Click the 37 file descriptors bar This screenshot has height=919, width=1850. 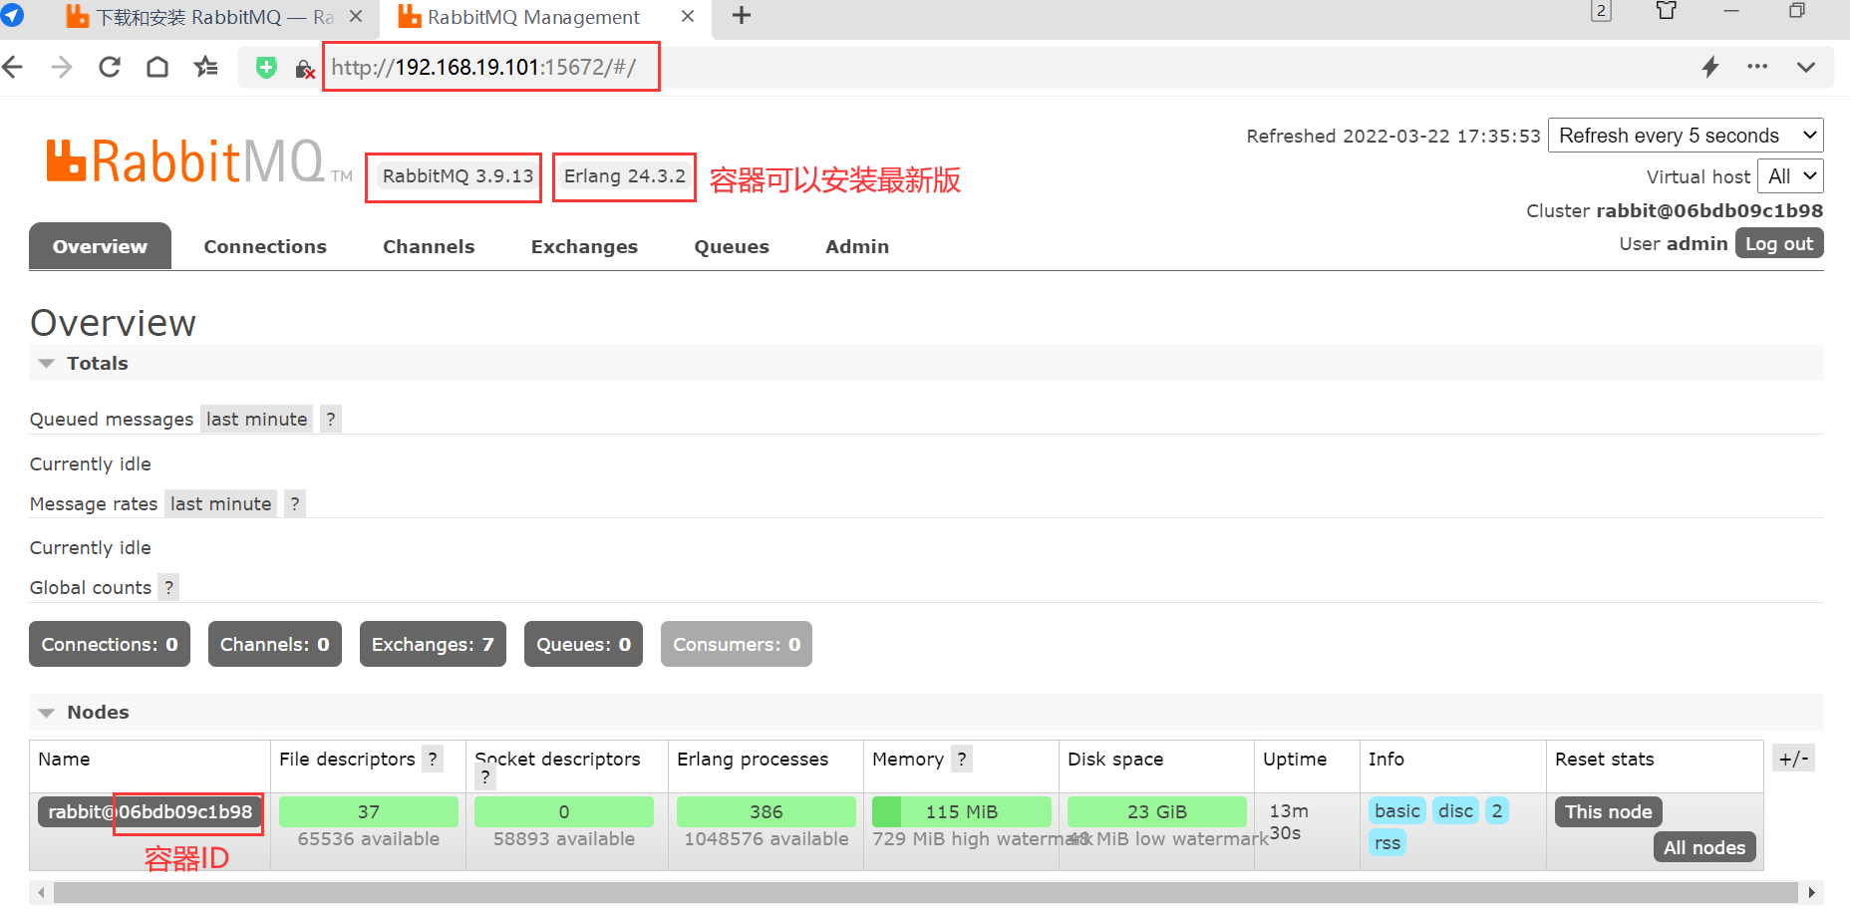pos(369,811)
